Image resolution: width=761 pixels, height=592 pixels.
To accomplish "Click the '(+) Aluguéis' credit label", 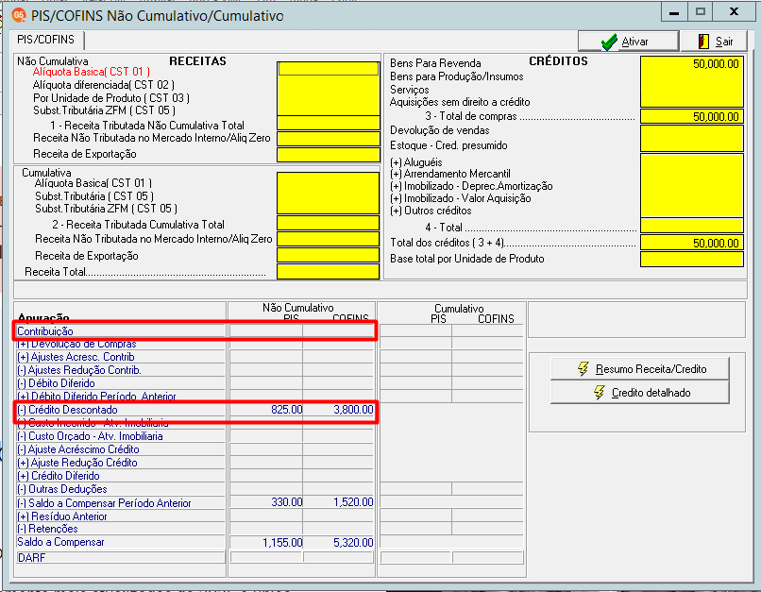I will 416,162.
